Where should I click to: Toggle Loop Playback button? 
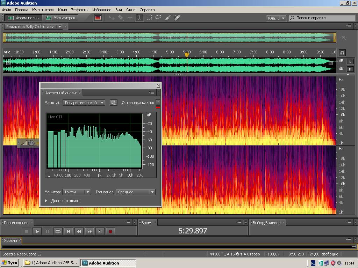coord(58,231)
